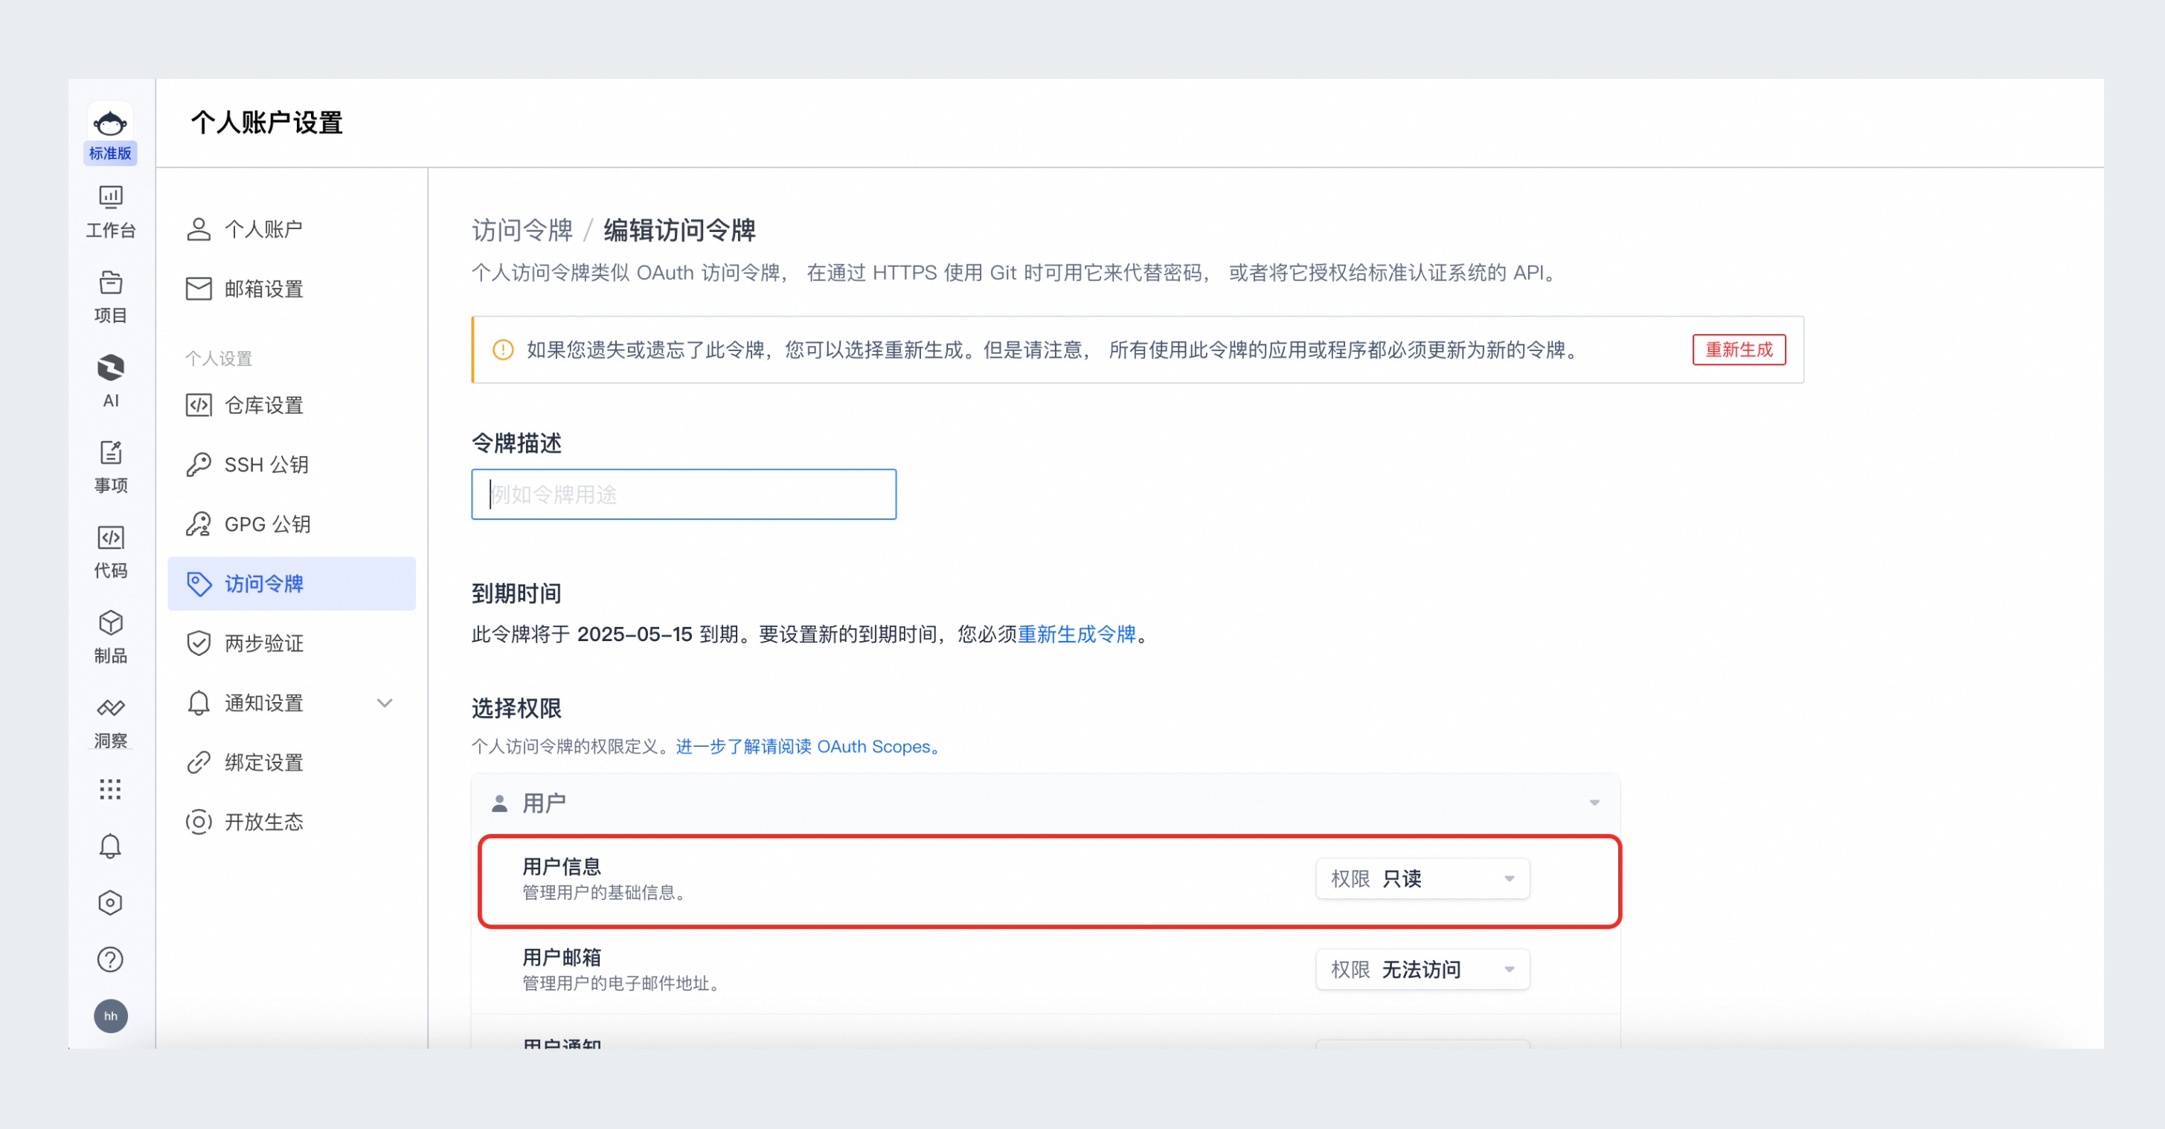2165x1129 pixels.
Task: Go to 仓库设置 settings
Action: [x=292, y=405]
